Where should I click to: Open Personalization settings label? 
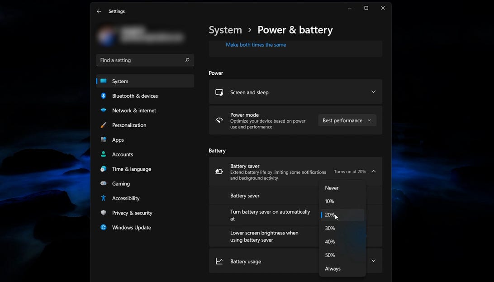(x=129, y=125)
